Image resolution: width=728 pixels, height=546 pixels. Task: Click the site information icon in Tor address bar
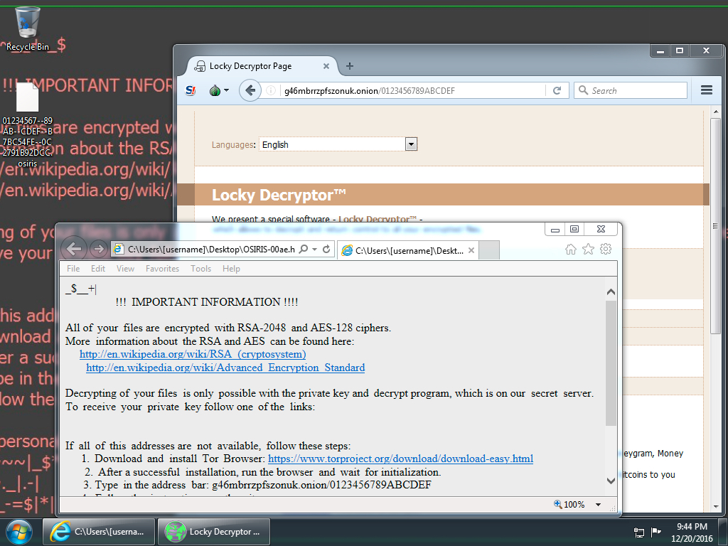click(271, 90)
